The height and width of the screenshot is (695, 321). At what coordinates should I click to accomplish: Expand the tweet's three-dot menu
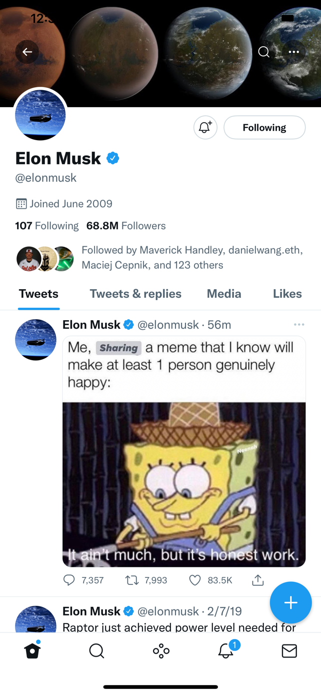pyautogui.click(x=299, y=325)
